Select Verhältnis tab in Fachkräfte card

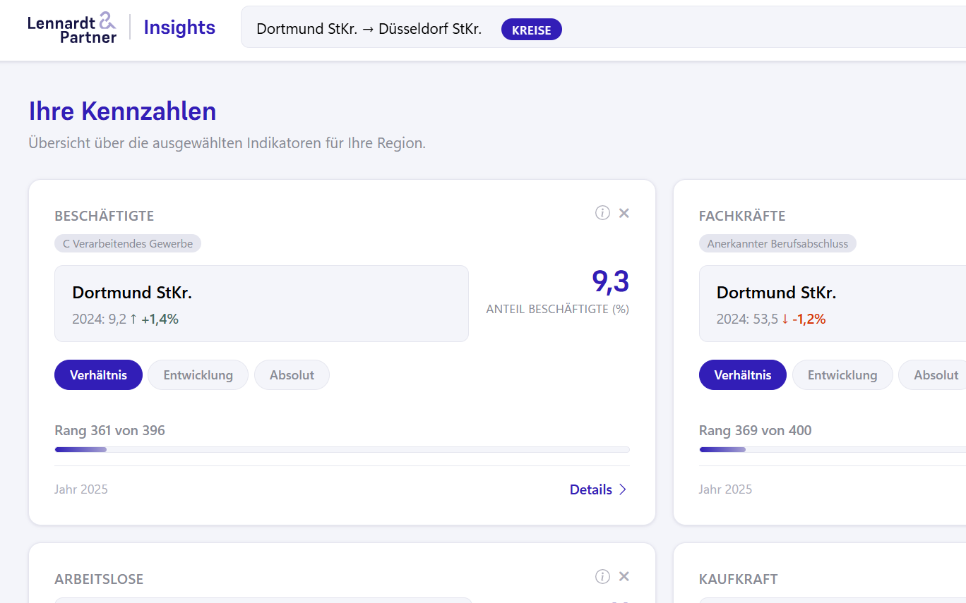pos(743,375)
